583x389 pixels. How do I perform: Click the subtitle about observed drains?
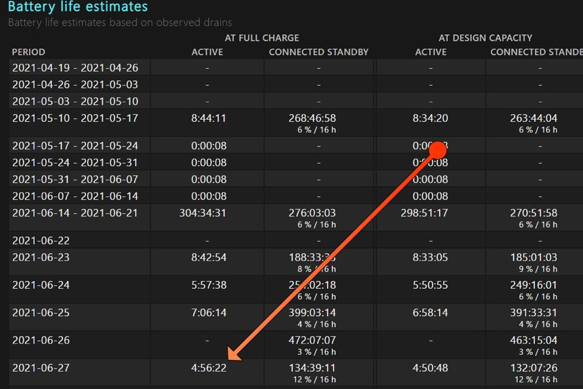120,22
